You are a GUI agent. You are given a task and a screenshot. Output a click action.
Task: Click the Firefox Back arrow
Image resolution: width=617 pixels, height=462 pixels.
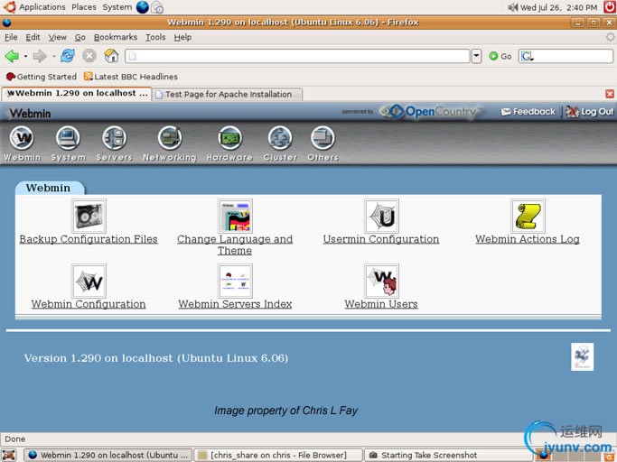coord(12,56)
